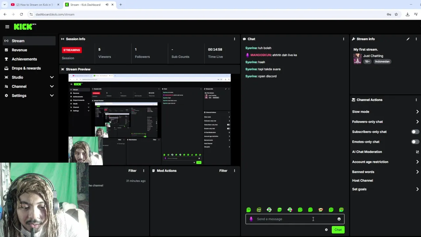Expand the Settings sidebar section
Image resolution: width=421 pixels, height=237 pixels.
pos(52,95)
